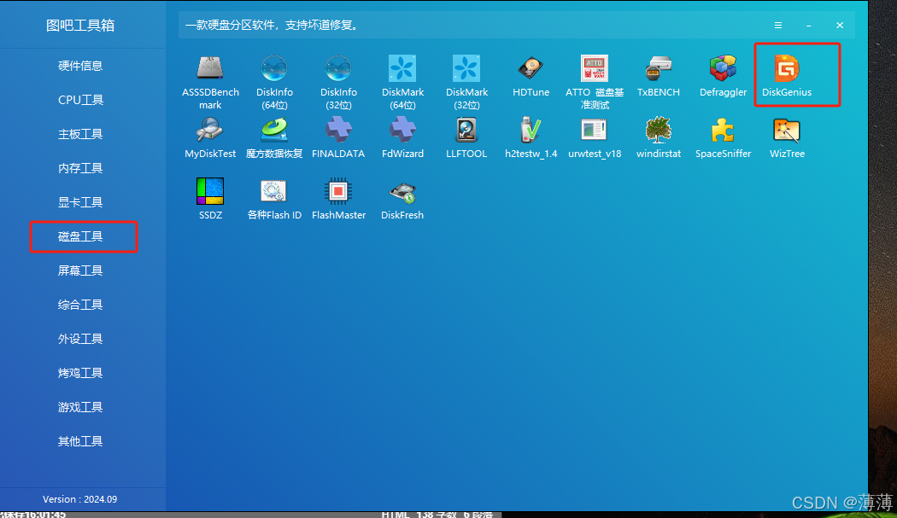Image resolution: width=897 pixels, height=518 pixels.
Task: Select 磁盘工具 in sidebar
Action: pos(80,236)
